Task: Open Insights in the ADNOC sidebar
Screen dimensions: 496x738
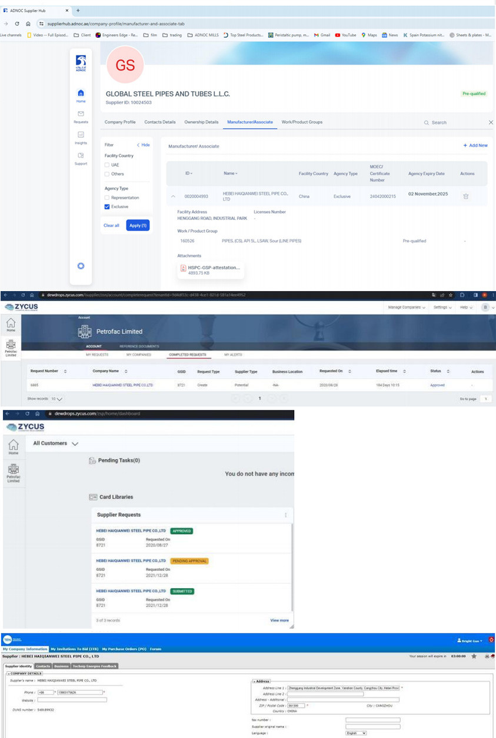Action: [81, 137]
